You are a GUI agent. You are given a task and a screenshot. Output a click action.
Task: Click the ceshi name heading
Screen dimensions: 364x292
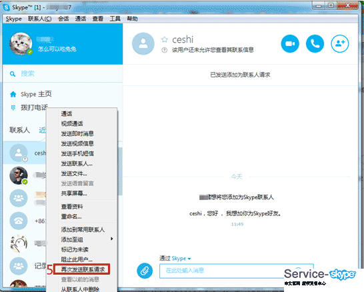183,40
